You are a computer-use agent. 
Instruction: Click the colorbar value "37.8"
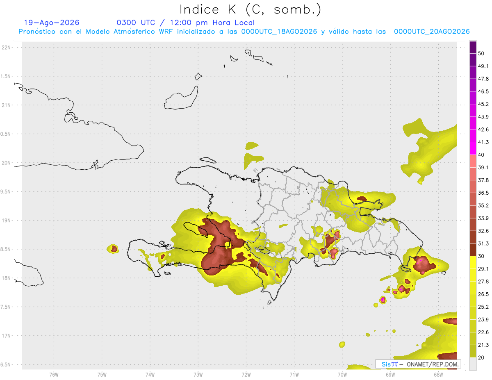pyautogui.click(x=483, y=180)
